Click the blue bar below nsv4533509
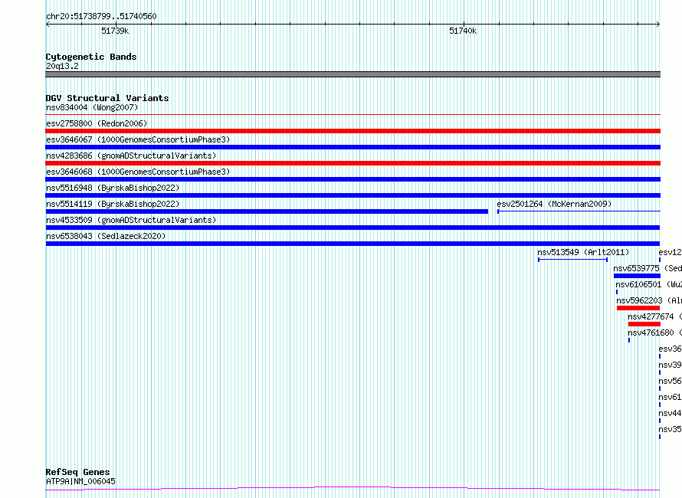This screenshot has width=682, height=498. pos(352,228)
